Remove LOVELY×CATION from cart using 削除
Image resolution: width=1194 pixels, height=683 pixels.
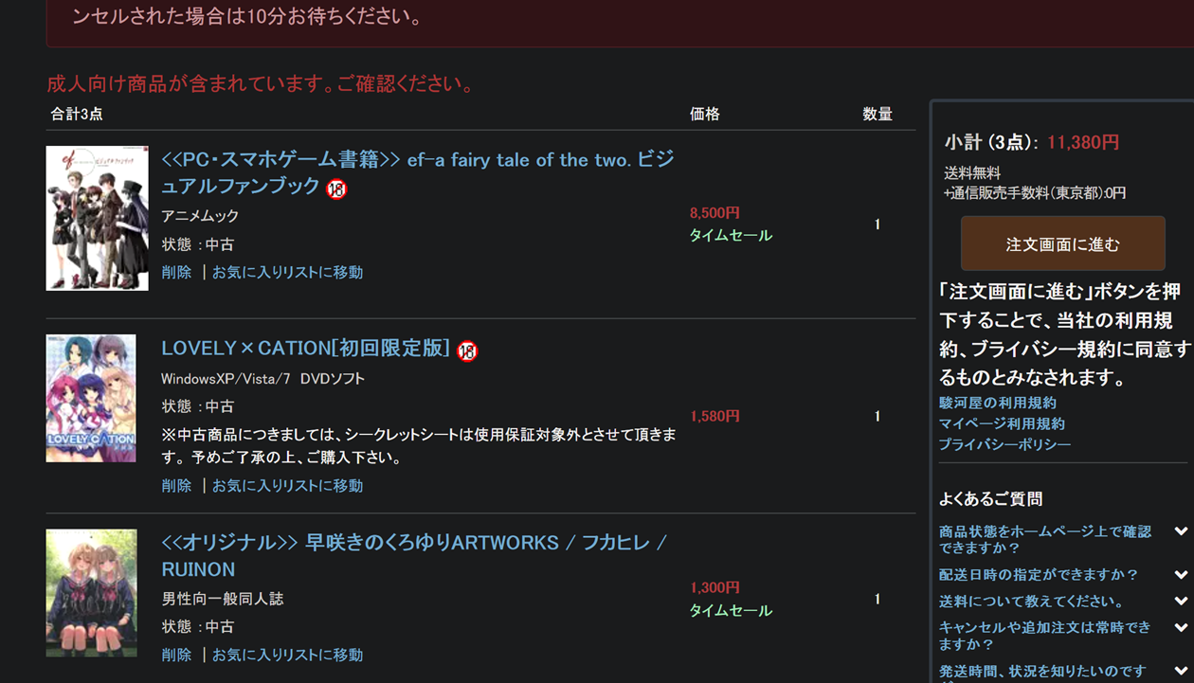176,485
